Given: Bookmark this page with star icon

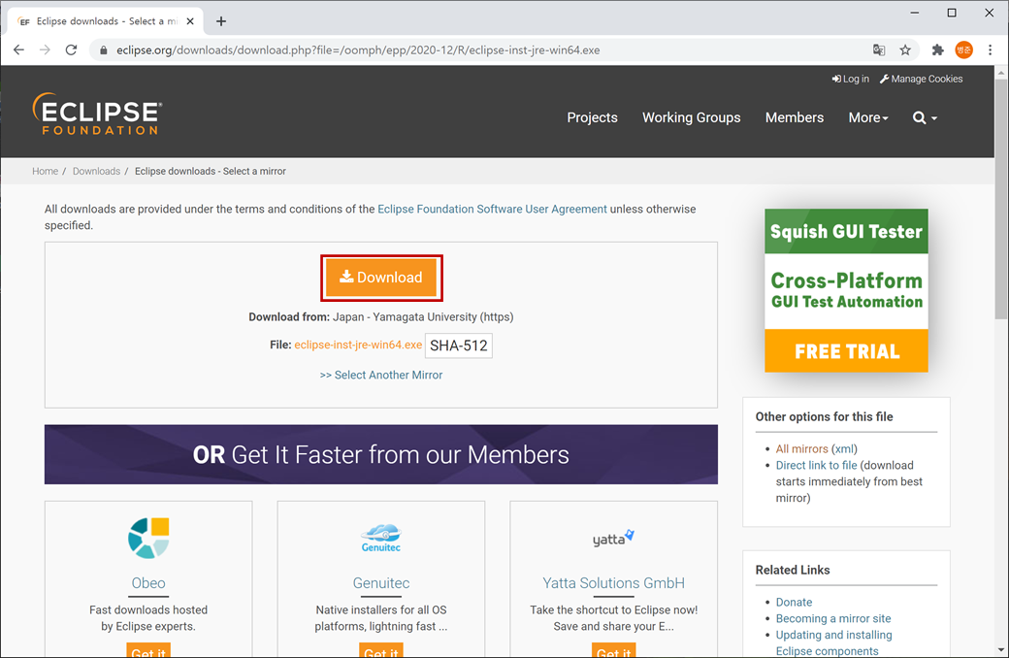Looking at the screenshot, I should (905, 50).
